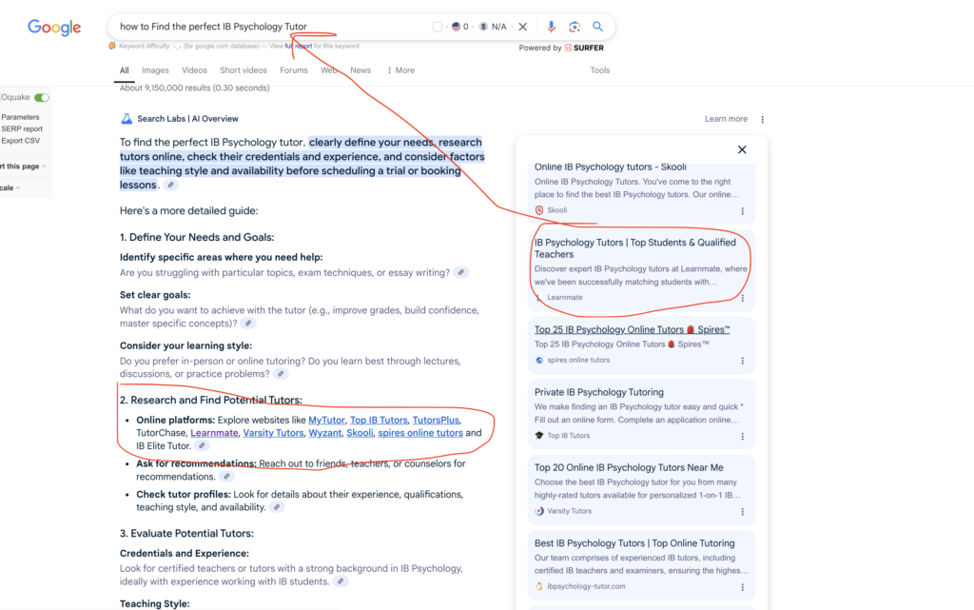This screenshot has height=610, width=974.
Task: Open the three-dot menu on the Skooli card
Action: click(742, 211)
